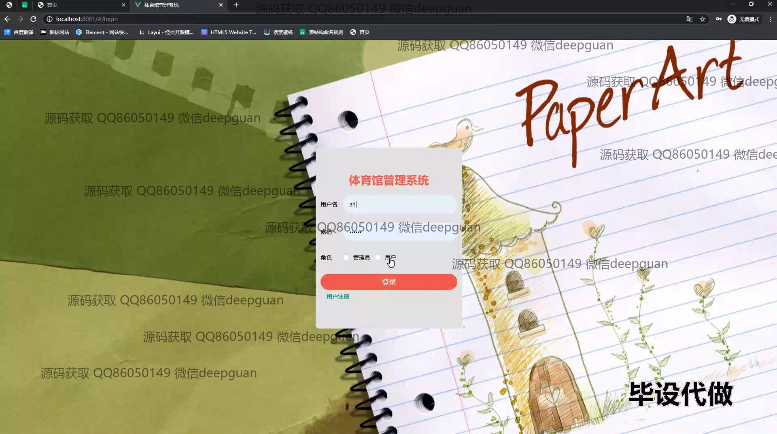Click the translate page icon

689,19
